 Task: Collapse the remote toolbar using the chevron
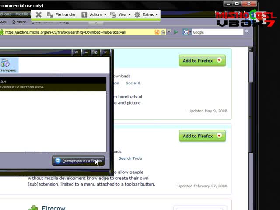[x=96, y=23]
